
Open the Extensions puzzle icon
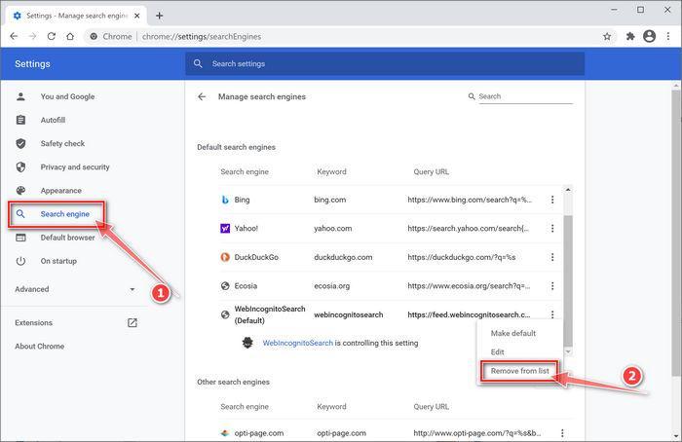(x=630, y=36)
